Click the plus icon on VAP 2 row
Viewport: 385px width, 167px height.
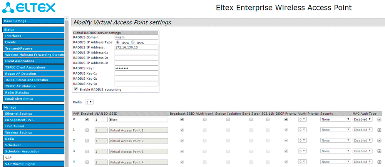pos(379,141)
